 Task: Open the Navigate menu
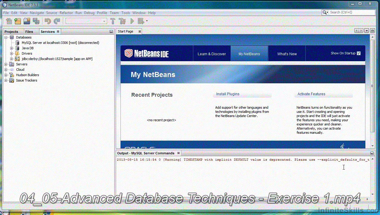point(37,13)
